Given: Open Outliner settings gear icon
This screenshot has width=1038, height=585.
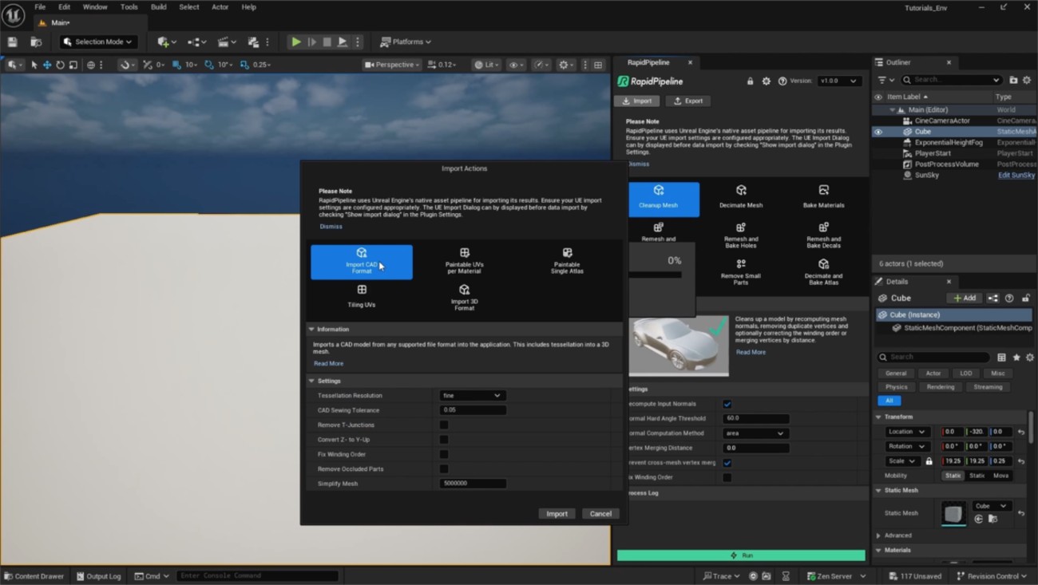Looking at the screenshot, I should pyautogui.click(x=1027, y=80).
